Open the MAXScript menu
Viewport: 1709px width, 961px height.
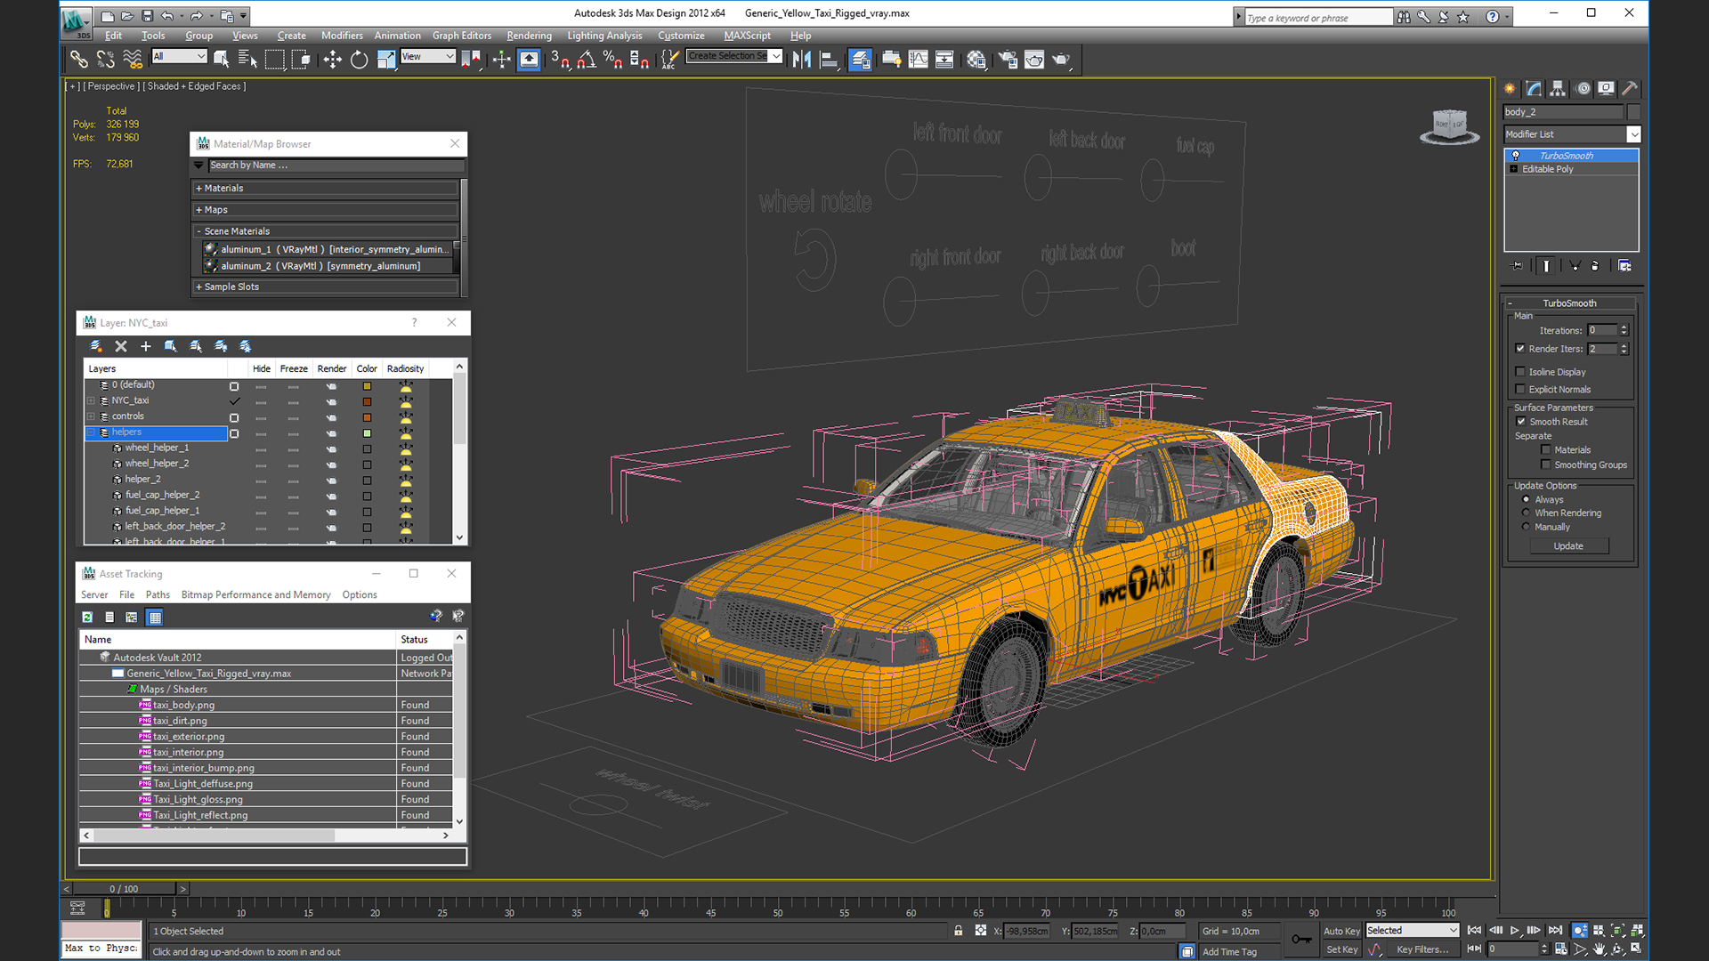tap(748, 36)
